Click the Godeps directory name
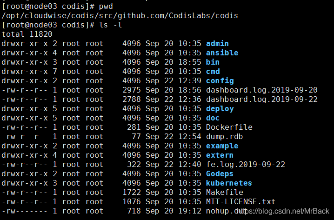 [220, 174]
